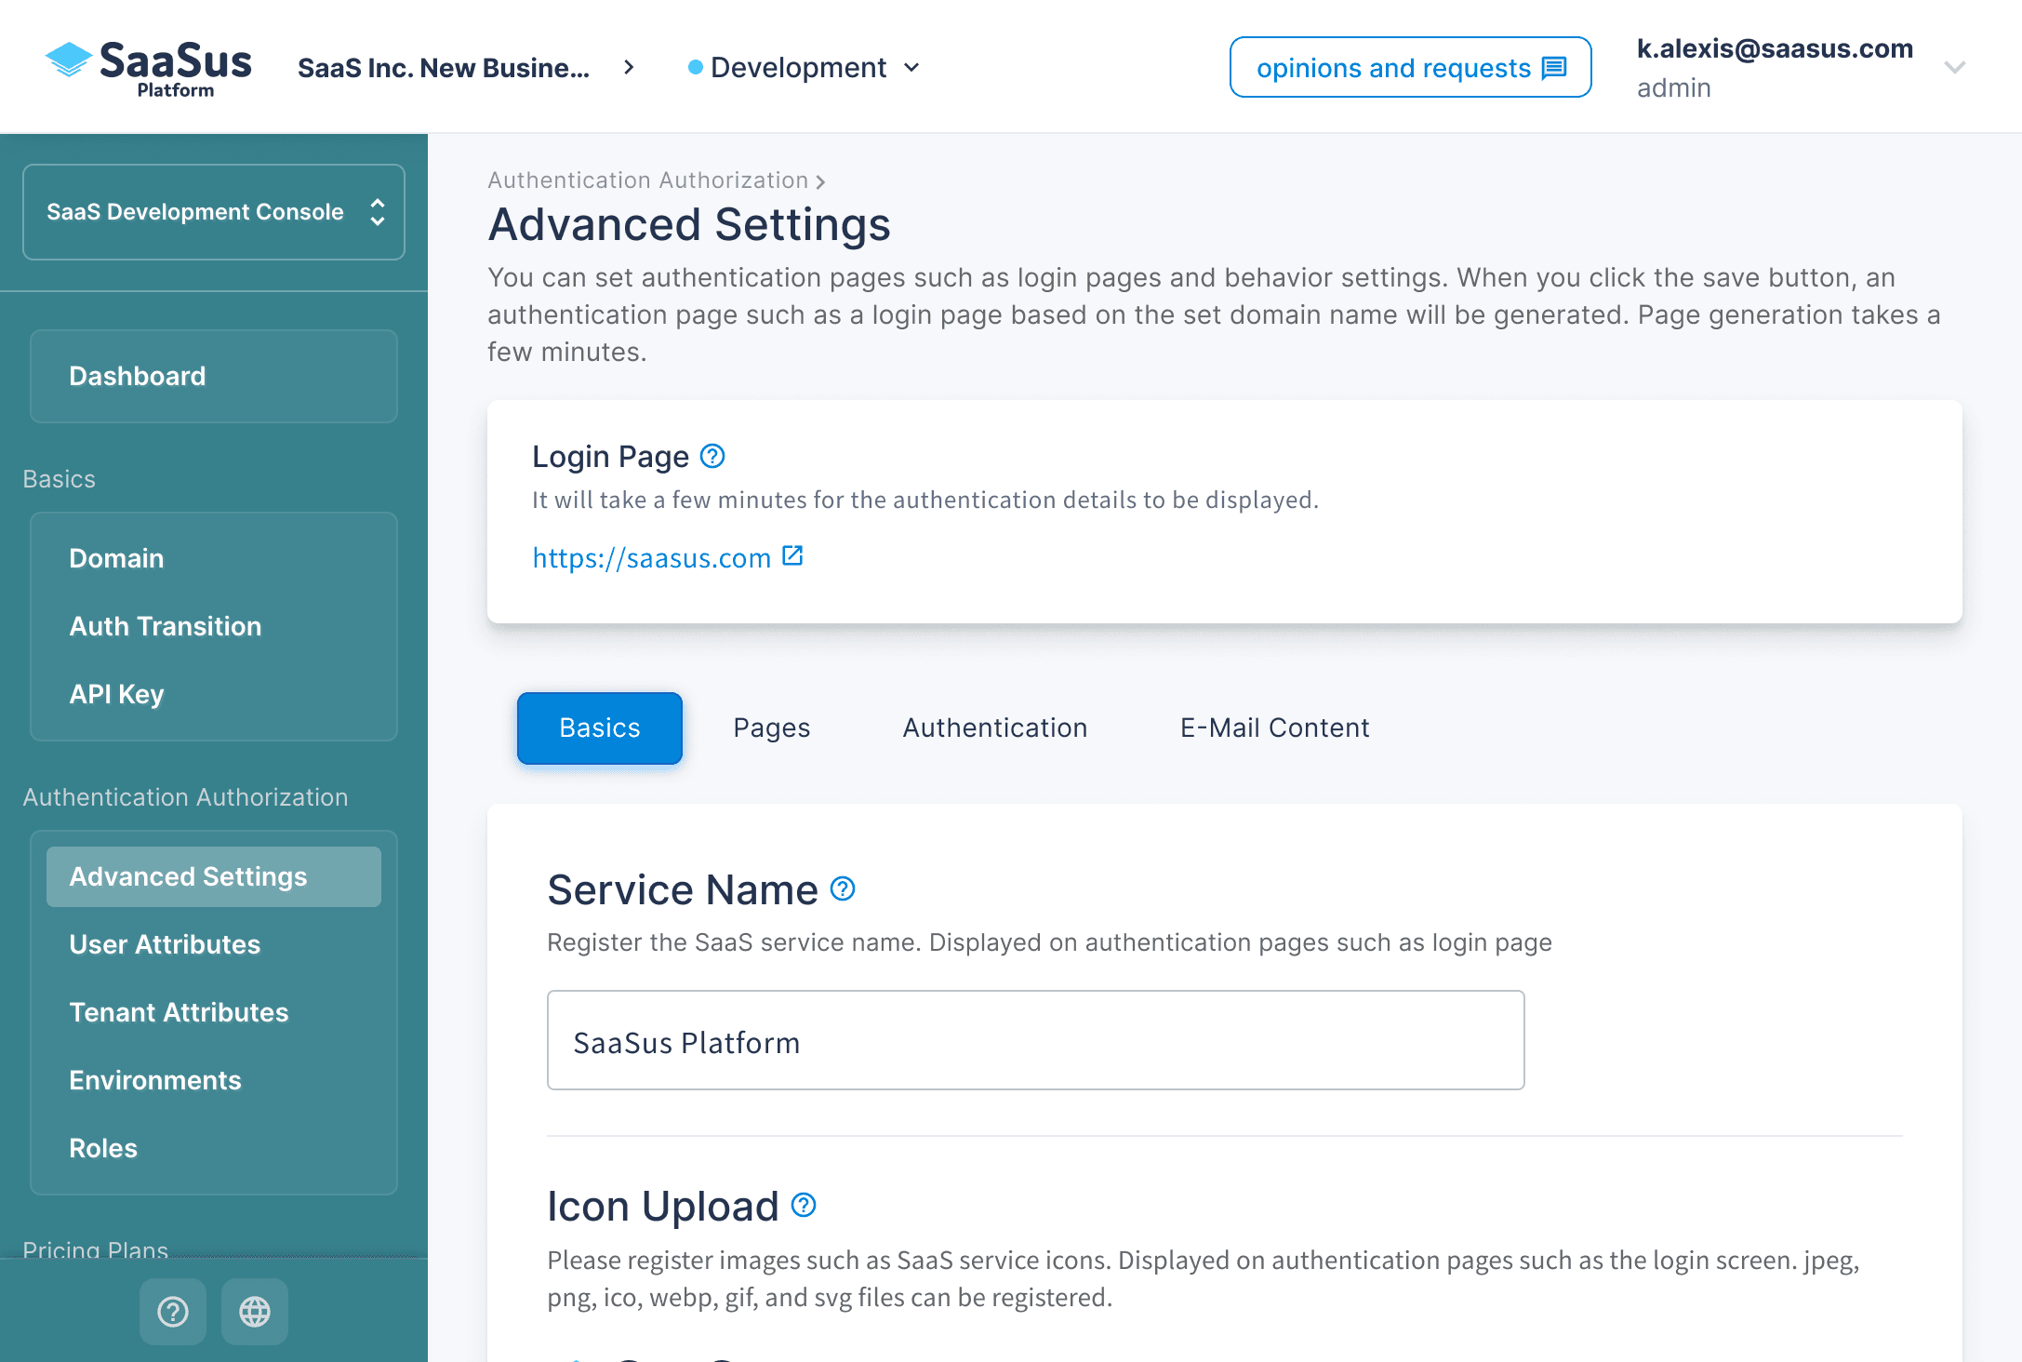
Task: Click the external link icon beside saasus.com
Action: point(792,556)
